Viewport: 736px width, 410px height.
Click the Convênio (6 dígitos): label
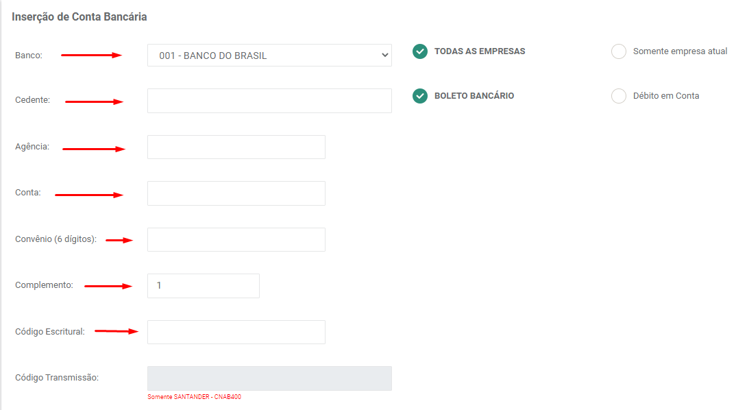point(56,239)
